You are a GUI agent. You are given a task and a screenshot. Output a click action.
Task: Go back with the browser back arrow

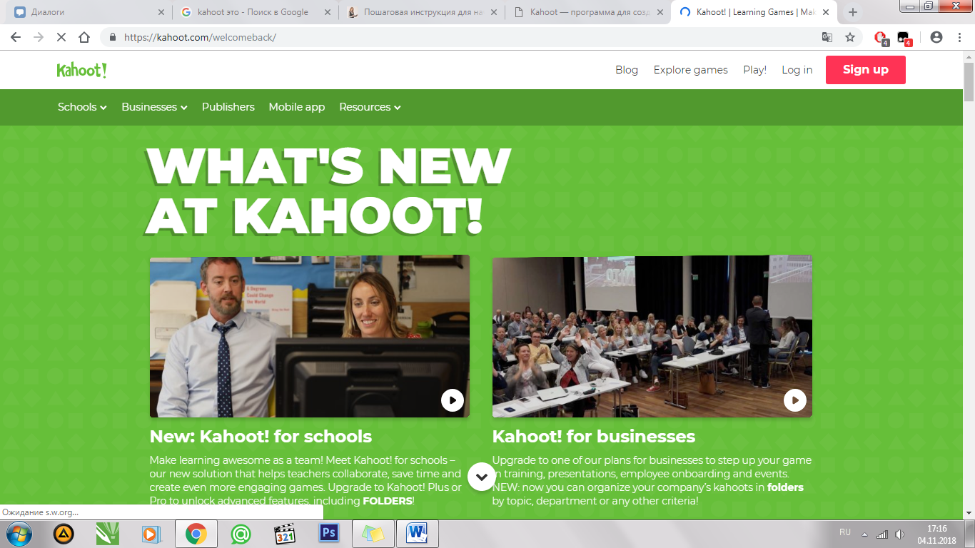[x=16, y=37]
